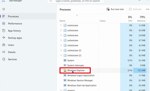This screenshot has width=150, height=91.
Task: Click gear icon of svchost.exe with 2.9 MB
Action: tap(65, 35)
